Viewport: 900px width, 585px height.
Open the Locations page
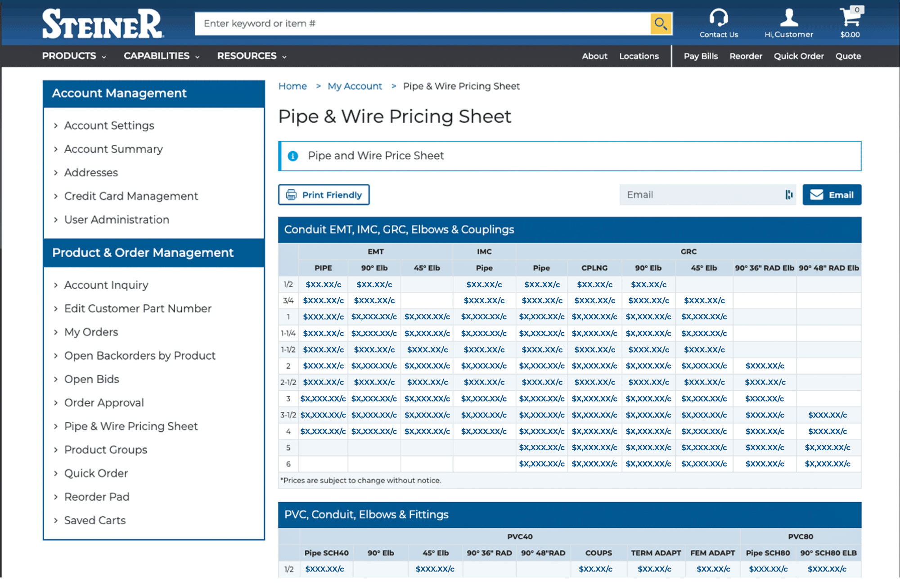point(639,56)
